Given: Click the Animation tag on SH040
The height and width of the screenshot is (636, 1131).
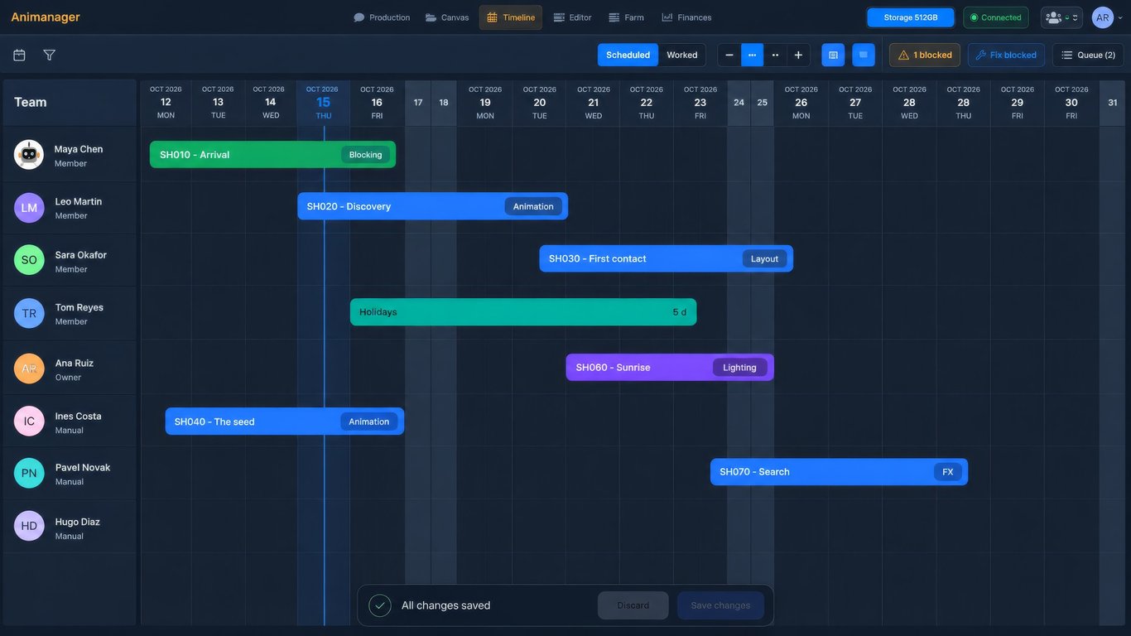Looking at the screenshot, I should point(368,422).
